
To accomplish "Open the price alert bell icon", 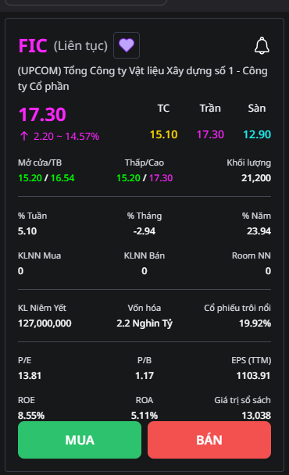I will point(262,46).
